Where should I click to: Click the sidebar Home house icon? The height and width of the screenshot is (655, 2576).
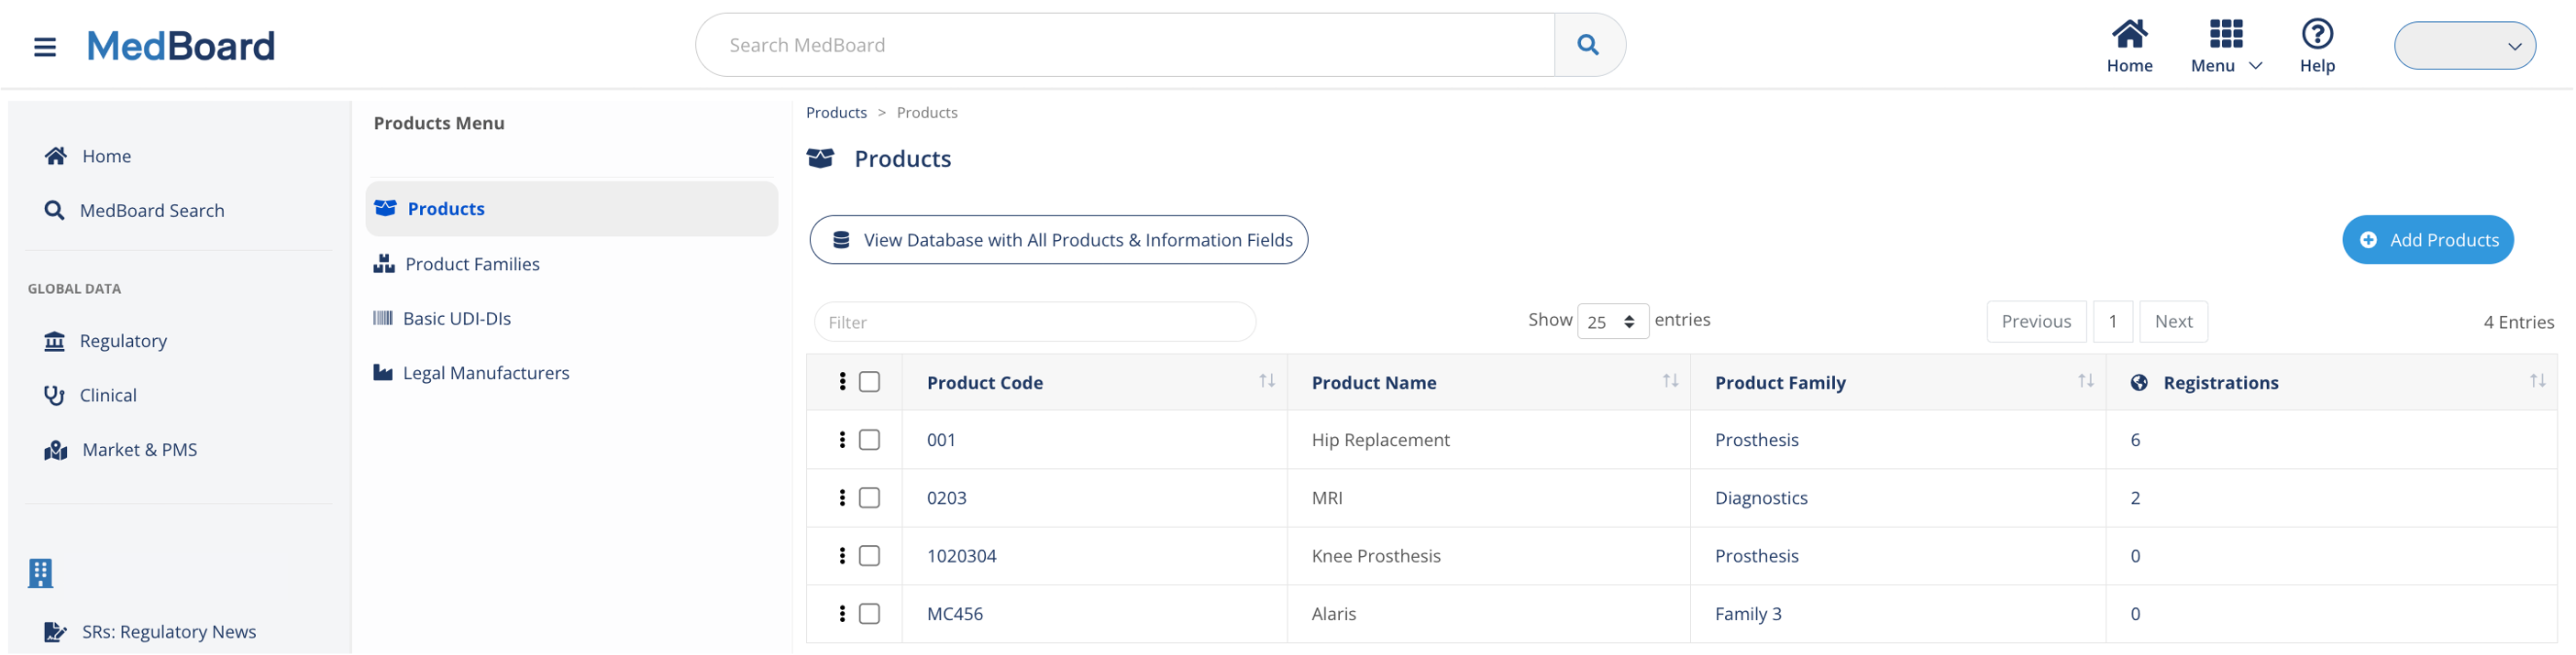point(56,156)
